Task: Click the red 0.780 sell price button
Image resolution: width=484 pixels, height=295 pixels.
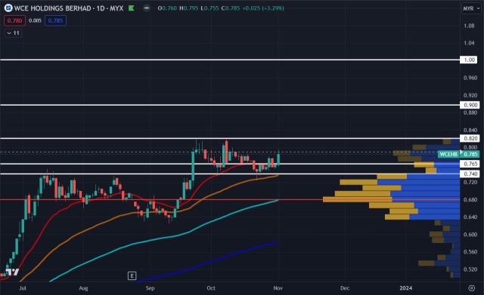Action: click(15, 20)
